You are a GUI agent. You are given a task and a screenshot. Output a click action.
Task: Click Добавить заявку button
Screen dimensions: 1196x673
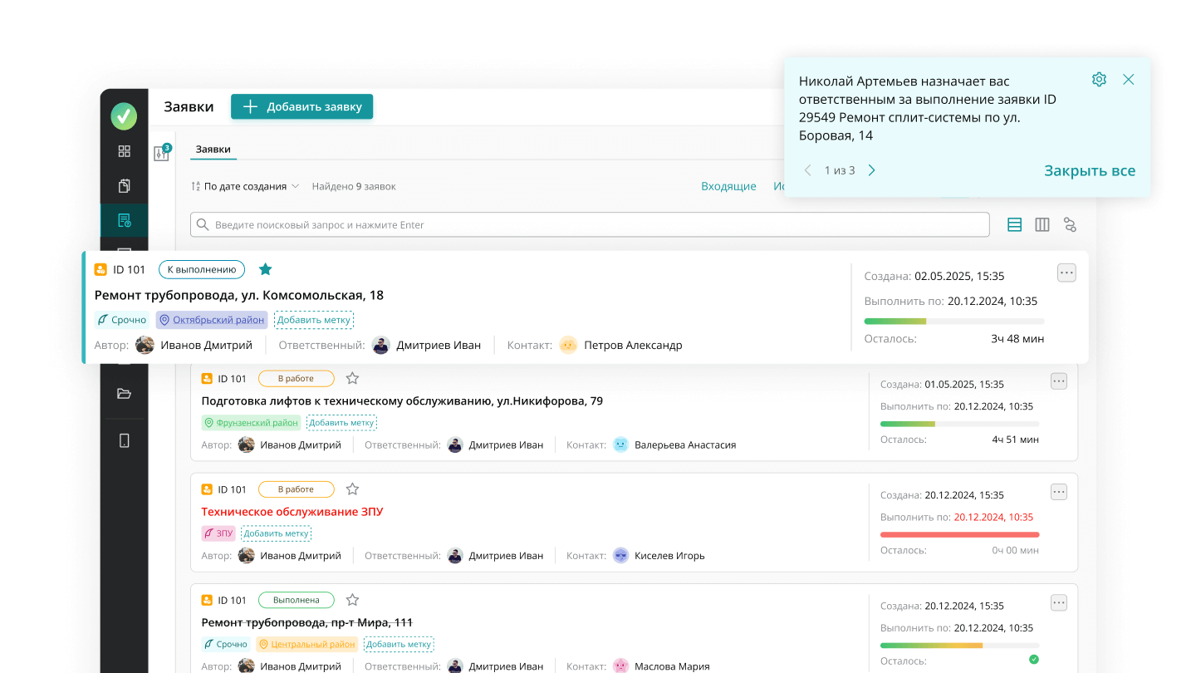tap(301, 106)
